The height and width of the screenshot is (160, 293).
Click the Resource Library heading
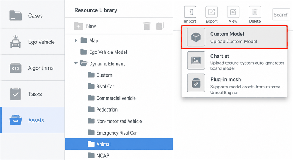(96, 10)
